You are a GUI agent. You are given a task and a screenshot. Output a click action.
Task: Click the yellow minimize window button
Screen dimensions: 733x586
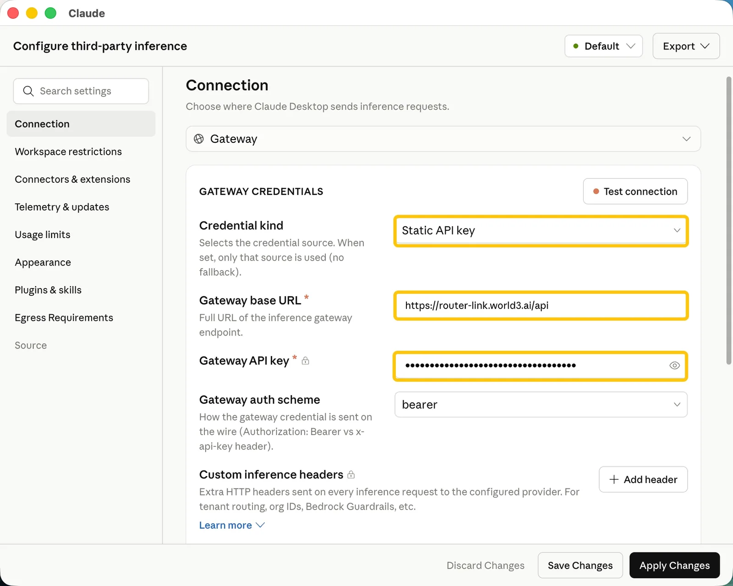(x=32, y=13)
